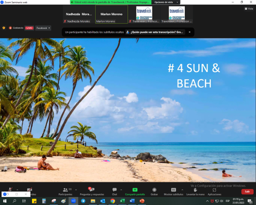256x205 pixels.
Task: Show hidden system tray icons
Action: pos(207,201)
